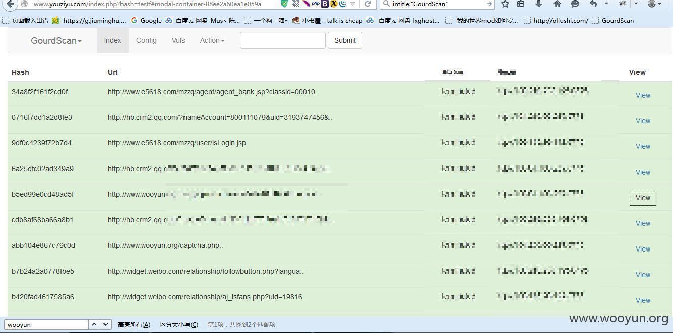
Task: Click the green shield security icon
Action: tap(284, 4)
